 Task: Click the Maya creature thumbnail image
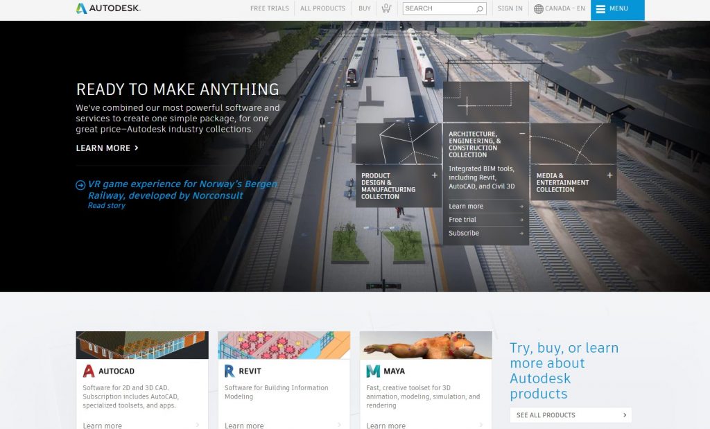pos(426,345)
